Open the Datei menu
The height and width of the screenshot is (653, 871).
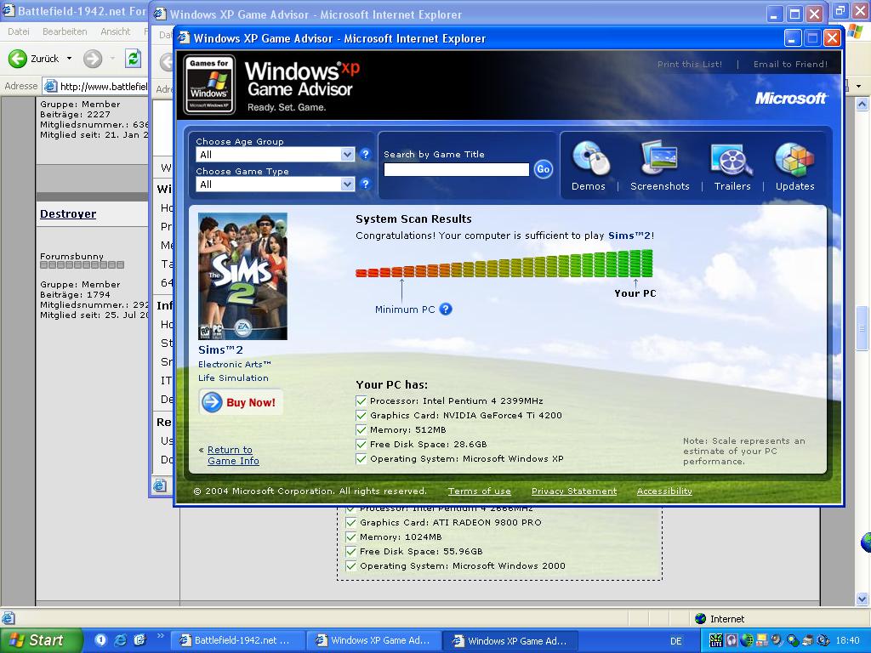coord(19,31)
